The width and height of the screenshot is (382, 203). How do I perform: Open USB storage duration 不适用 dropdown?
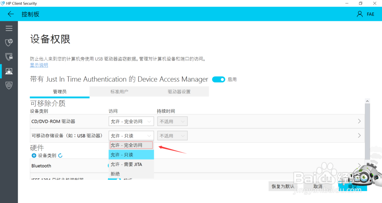pyautogui.click(x=172, y=136)
